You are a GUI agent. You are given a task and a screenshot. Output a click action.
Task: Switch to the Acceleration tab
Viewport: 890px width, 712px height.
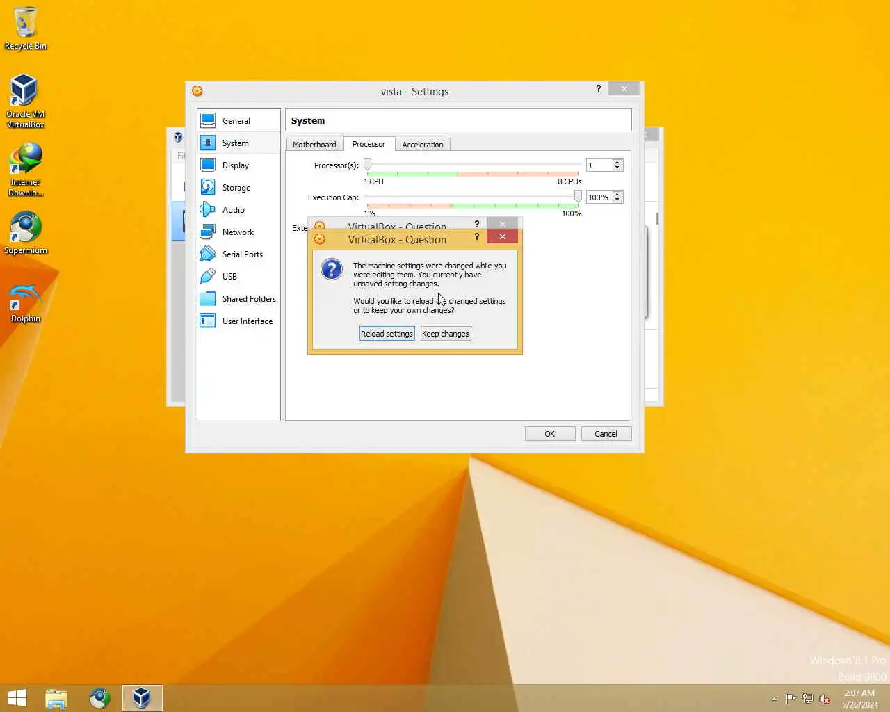[423, 145]
